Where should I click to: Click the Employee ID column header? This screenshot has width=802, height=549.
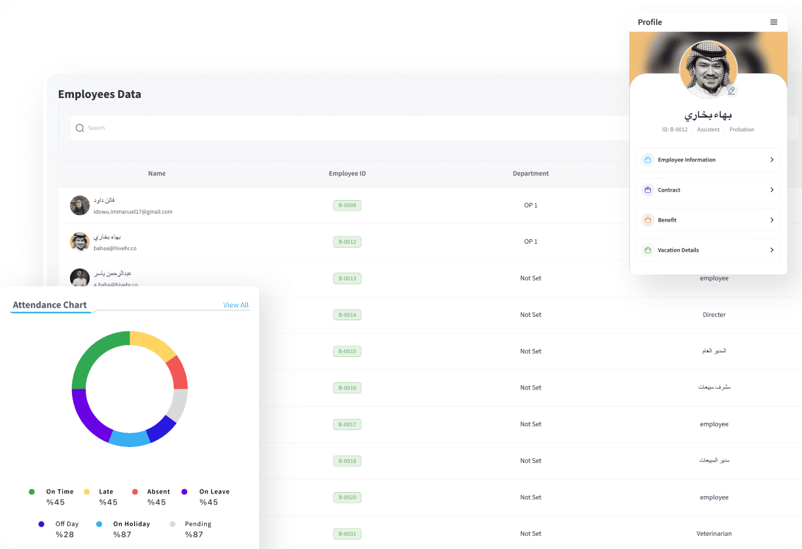(347, 174)
